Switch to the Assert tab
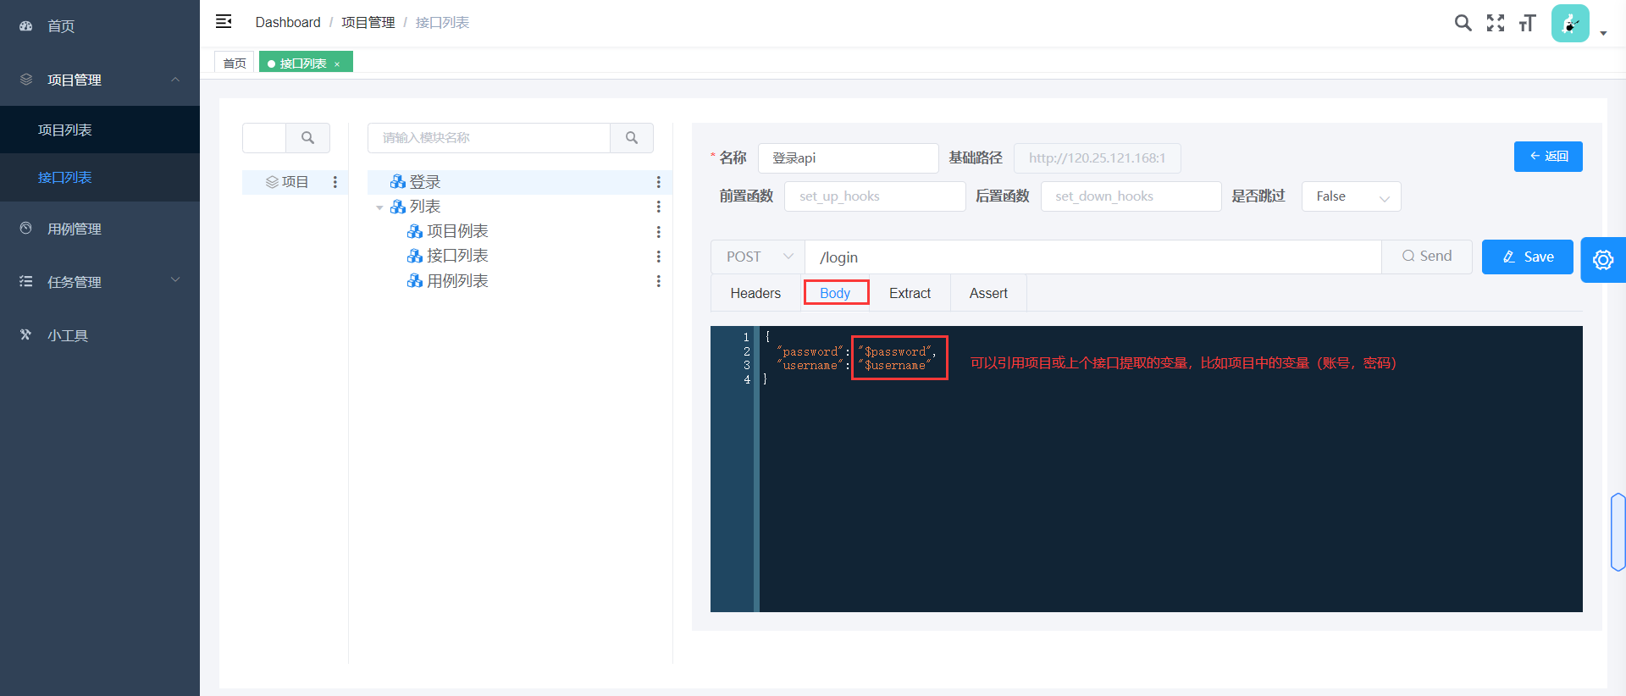Screen dimensions: 1626x696 pyautogui.click(x=988, y=293)
